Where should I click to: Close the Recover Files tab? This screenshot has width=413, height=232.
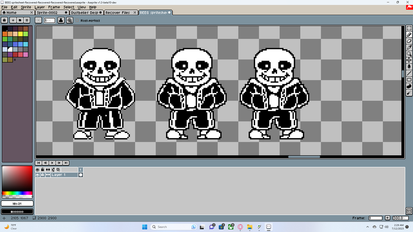pos(135,13)
